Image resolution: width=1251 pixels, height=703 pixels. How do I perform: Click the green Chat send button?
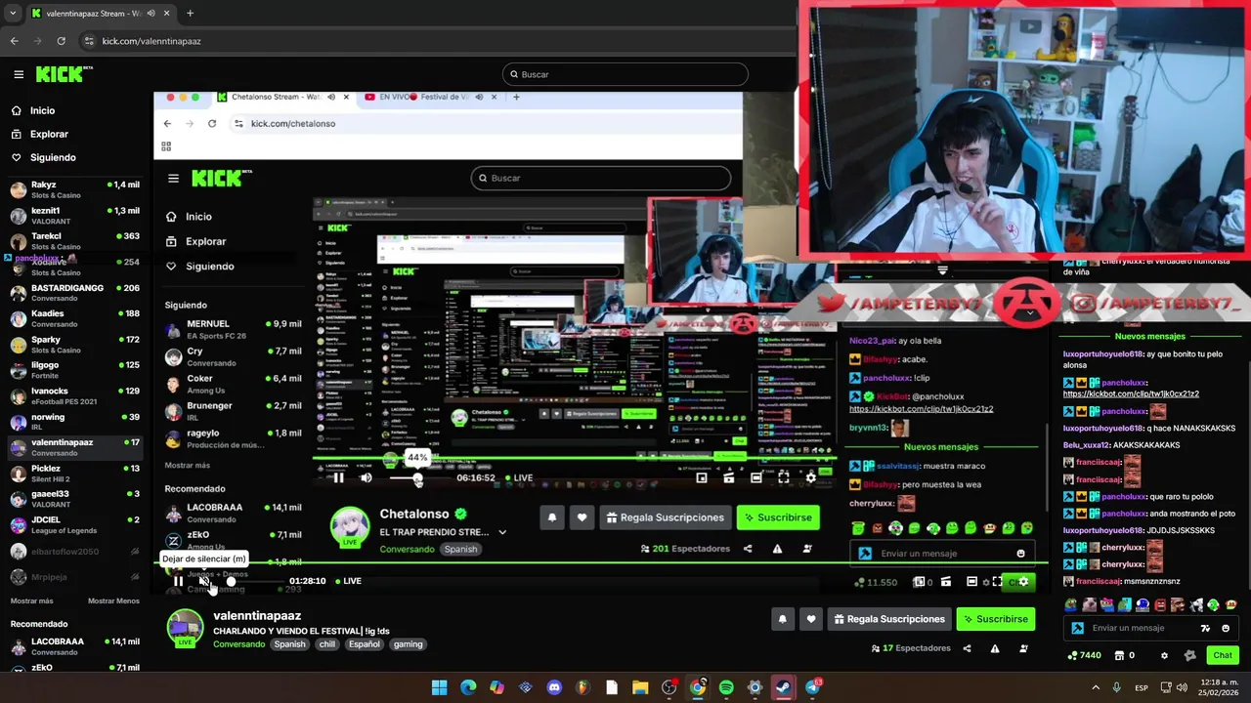(x=1222, y=655)
